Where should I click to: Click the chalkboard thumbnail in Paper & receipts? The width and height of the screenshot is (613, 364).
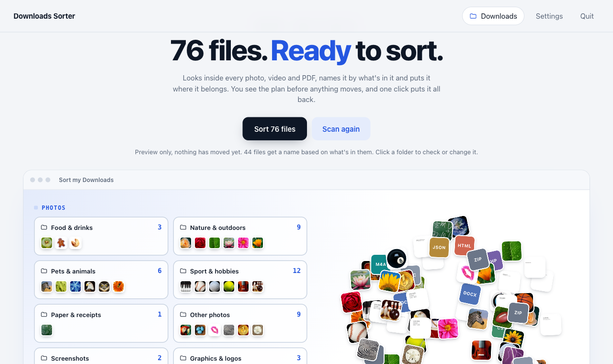pos(47,330)
